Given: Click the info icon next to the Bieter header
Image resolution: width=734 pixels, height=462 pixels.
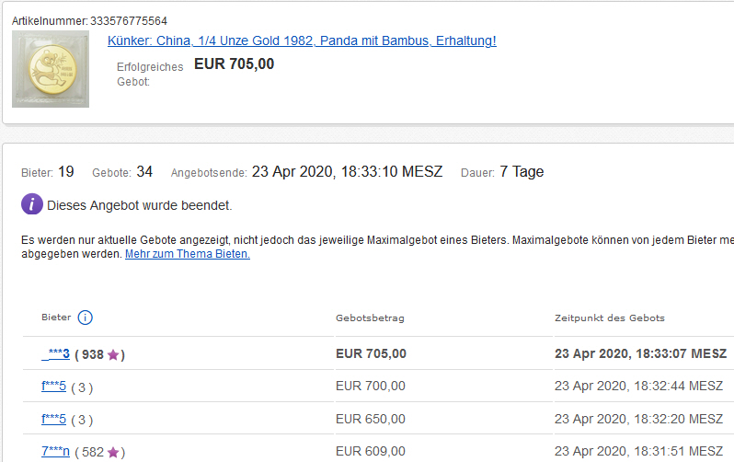Looking at the screenshot, I should coord(86,318).
